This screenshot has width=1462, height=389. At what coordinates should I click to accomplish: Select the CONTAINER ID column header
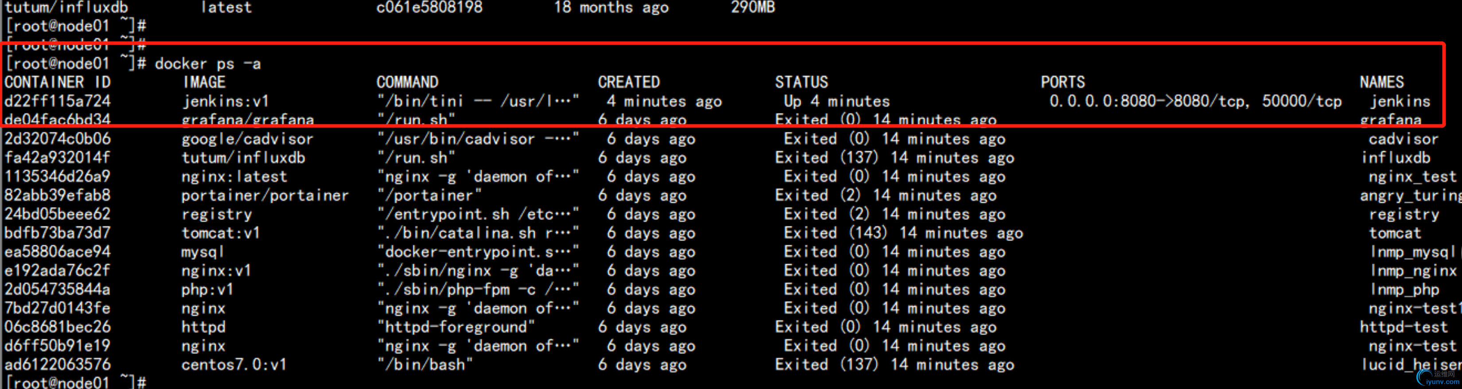(57, 82)
